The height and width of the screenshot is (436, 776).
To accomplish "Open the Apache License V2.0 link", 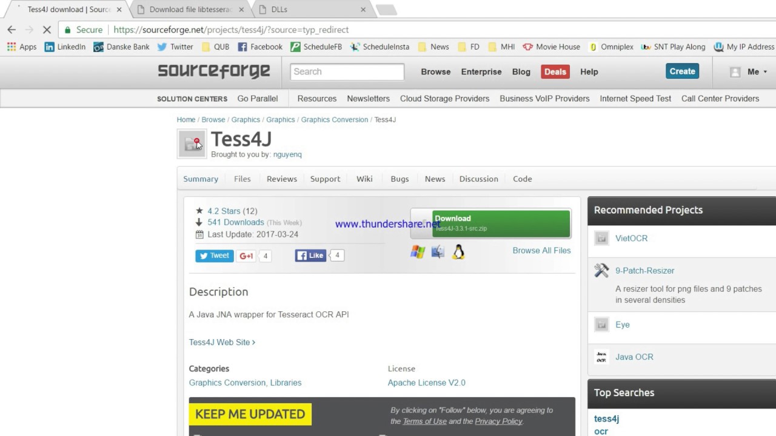I will (426, 383).
